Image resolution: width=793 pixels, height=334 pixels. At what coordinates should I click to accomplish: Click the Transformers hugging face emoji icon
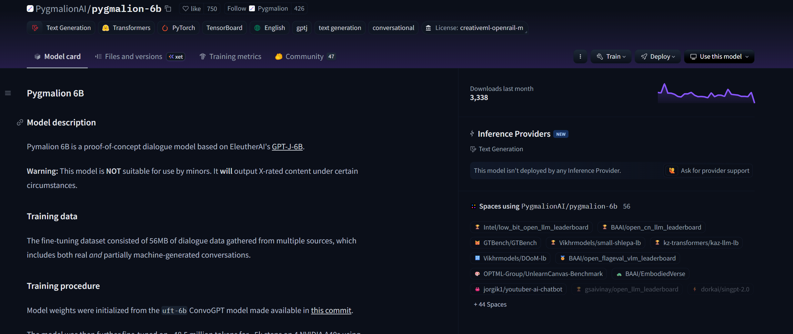[x=105, y=28]
